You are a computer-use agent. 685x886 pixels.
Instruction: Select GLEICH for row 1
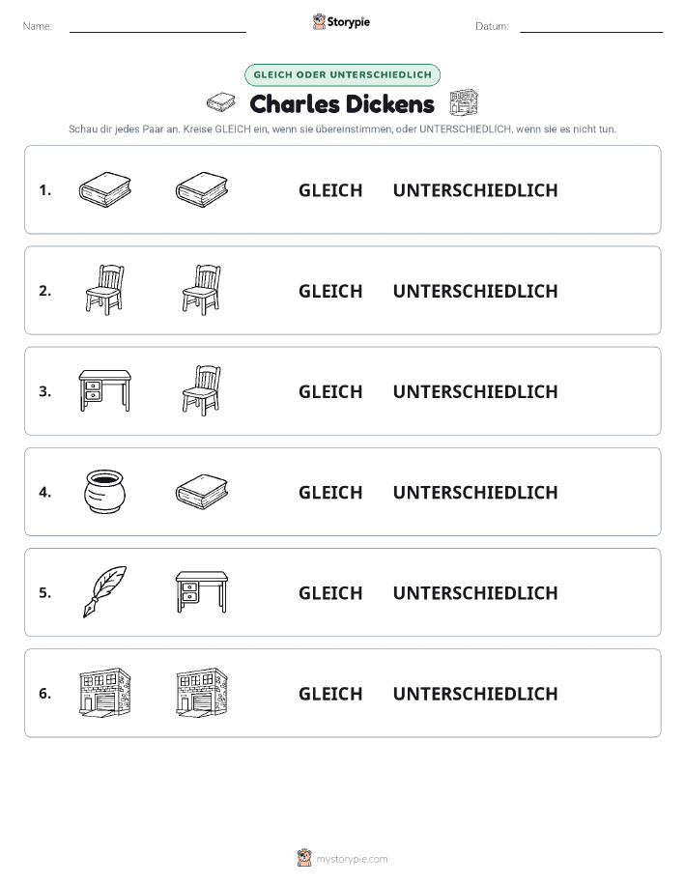[x=330, y=190]
